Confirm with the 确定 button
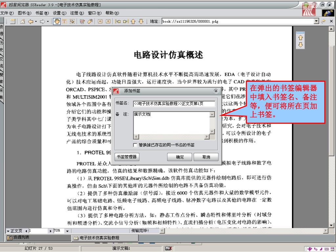 [x=180, y=157]
